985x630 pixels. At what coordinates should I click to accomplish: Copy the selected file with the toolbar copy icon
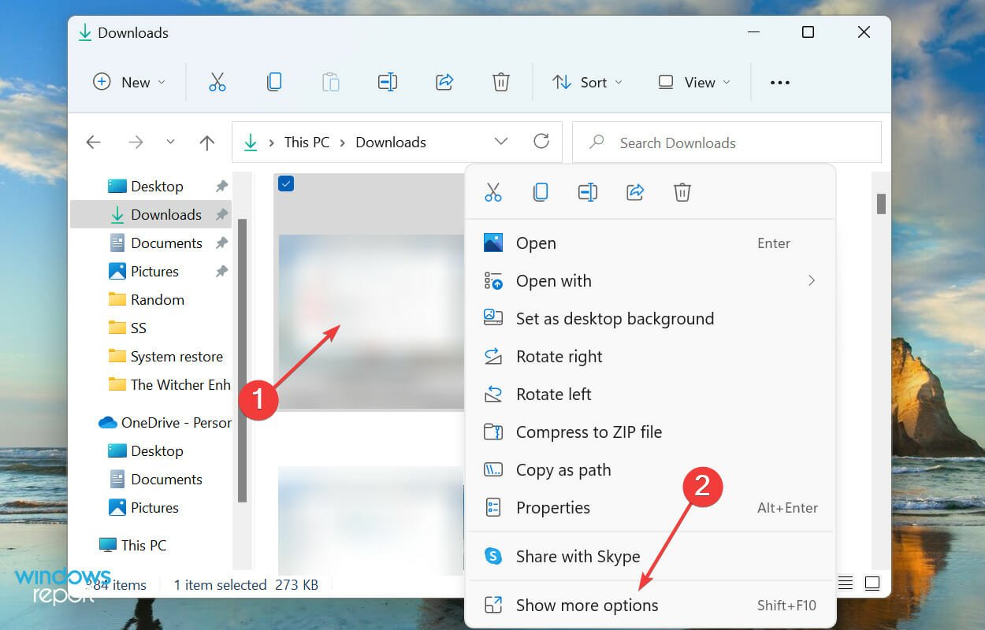point(274,82)
